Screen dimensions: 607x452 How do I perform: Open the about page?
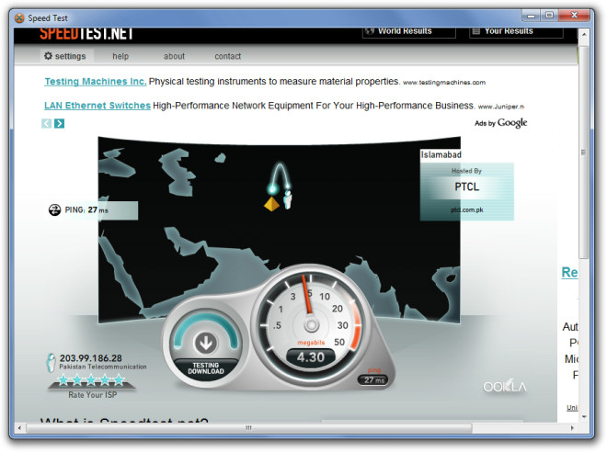(174, 56)
